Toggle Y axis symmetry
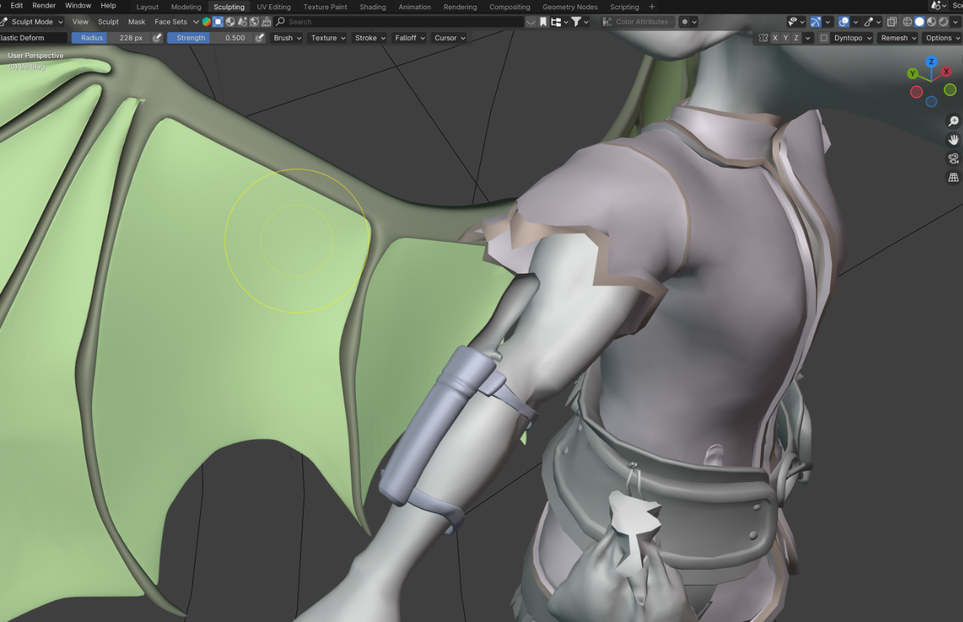Viewport: 963px width, 622px height. 786,38
